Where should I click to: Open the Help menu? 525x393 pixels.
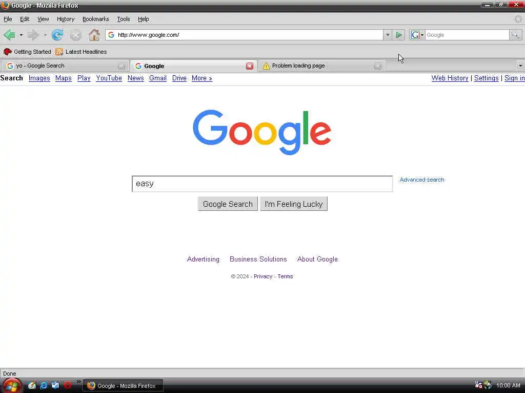[x=144, y=19]
